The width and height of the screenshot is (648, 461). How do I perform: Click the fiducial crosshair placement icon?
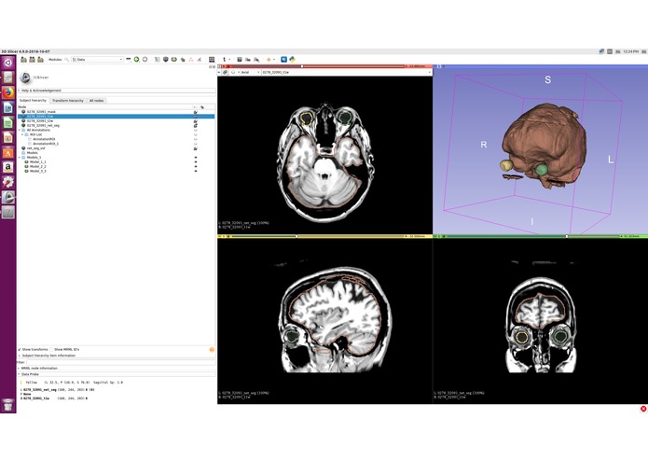269,60
